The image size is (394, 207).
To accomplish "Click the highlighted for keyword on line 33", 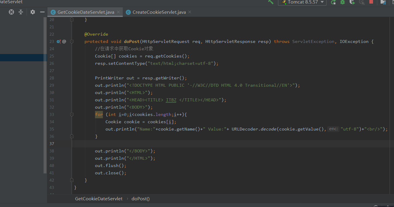I will coord(99,114).
